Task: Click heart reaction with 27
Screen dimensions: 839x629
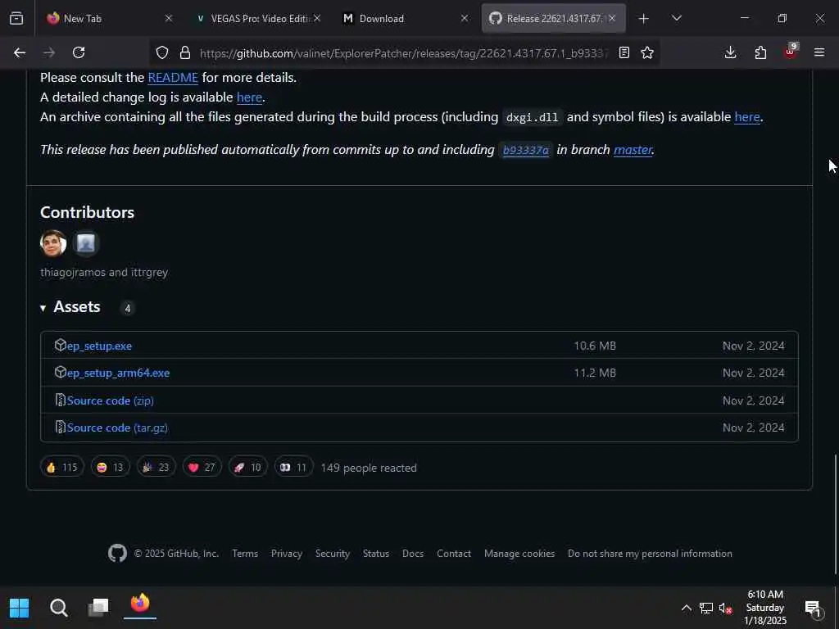Action: (202, 468)
